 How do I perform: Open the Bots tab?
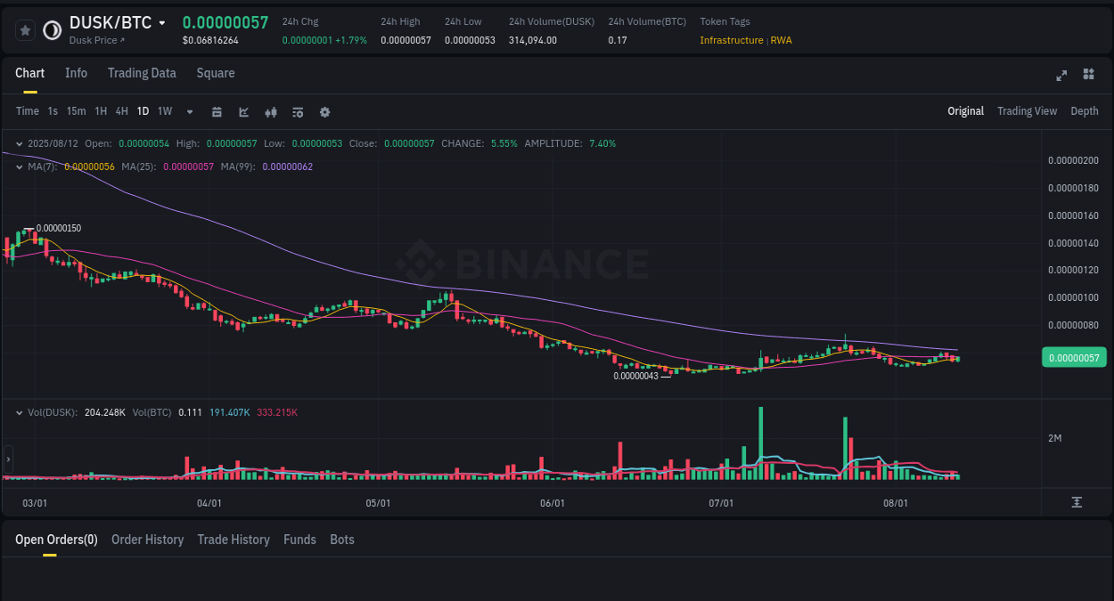pyautogui.click(x=342, y=540)
